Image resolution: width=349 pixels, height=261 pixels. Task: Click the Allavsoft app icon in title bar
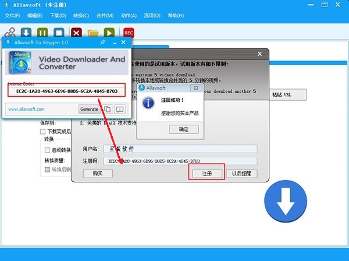click(x=6, y=5)
